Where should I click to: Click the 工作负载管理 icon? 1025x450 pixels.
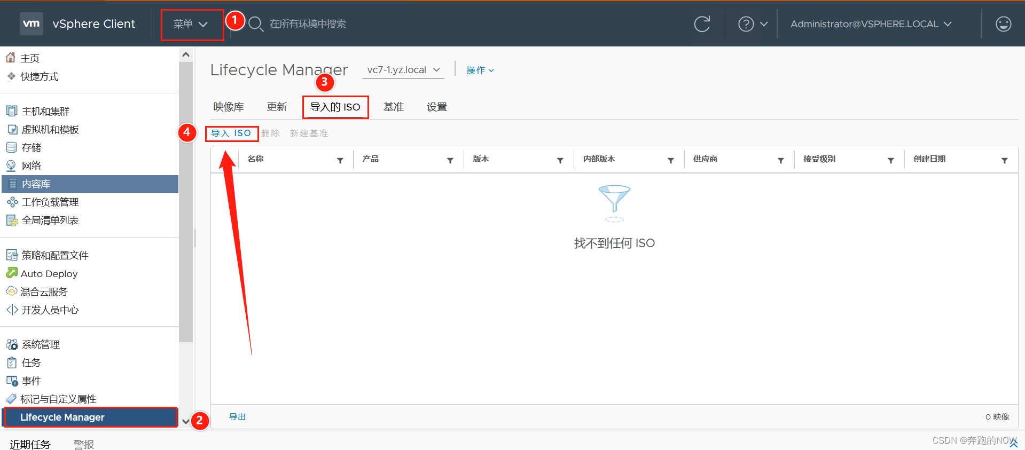tap(12, 202)
